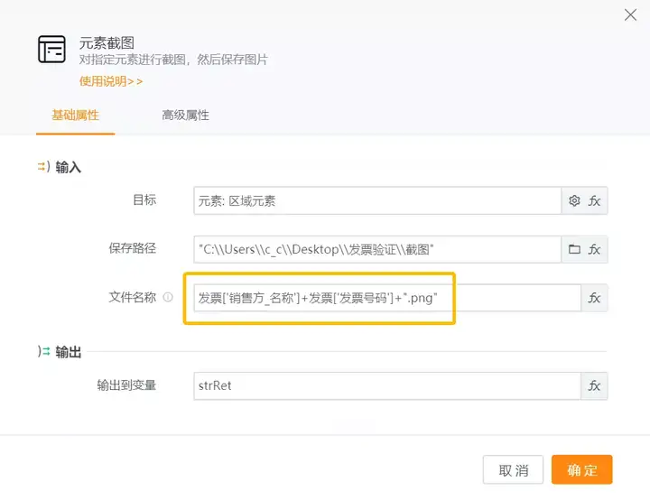This screenshot has height=500, width=650.
Task: Click into the 保存路径 input field
Action: point(377,249)
